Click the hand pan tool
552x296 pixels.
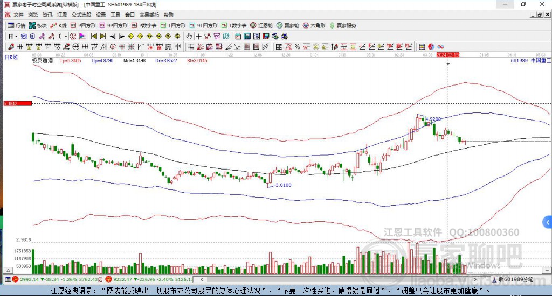point(189,36)
